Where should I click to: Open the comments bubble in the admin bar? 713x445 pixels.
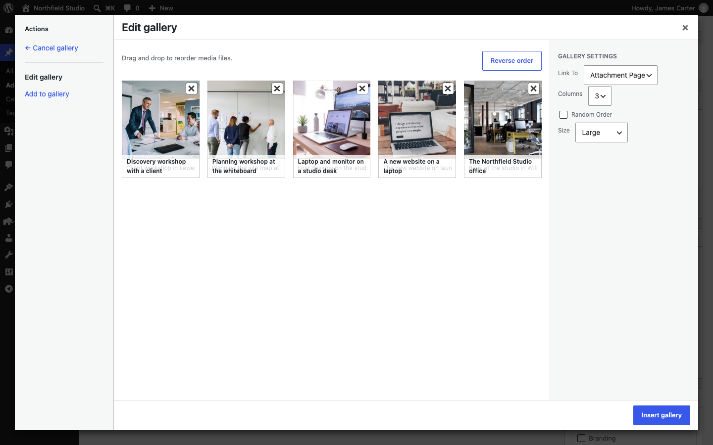[127, 8]
